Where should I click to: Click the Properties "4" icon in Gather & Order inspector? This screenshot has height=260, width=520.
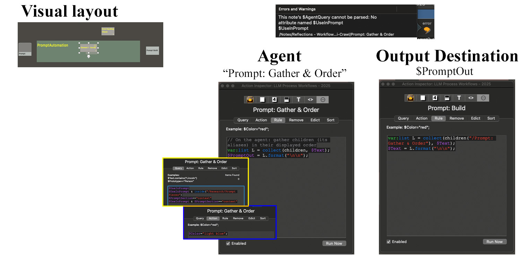coord(274,99)
